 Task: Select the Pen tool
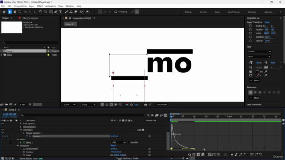coord(56,12)
